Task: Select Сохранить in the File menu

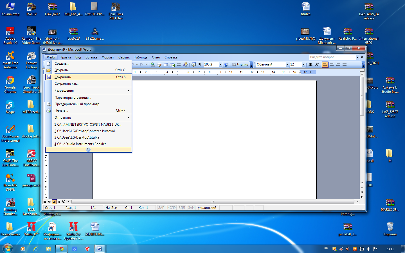Action: (x=88, y=77)
